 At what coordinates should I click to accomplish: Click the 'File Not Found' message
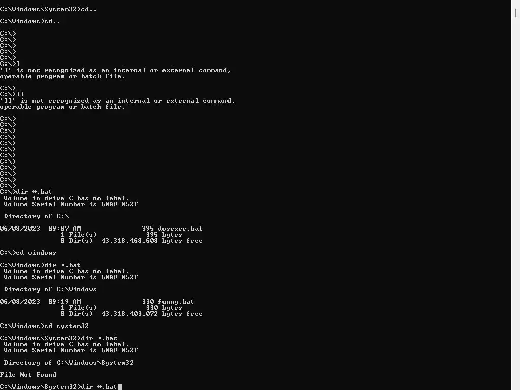tap(28, 375)
